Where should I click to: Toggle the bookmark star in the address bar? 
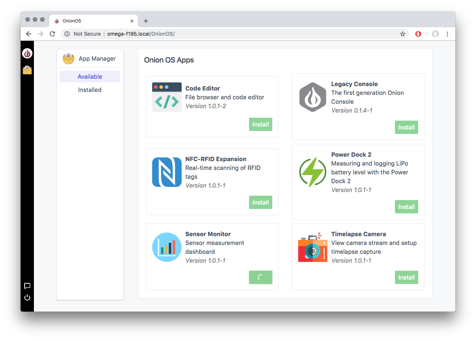coord(402,33)
